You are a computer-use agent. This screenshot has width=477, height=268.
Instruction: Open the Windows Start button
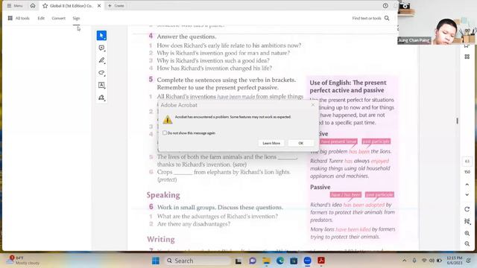tap(156, 261)
